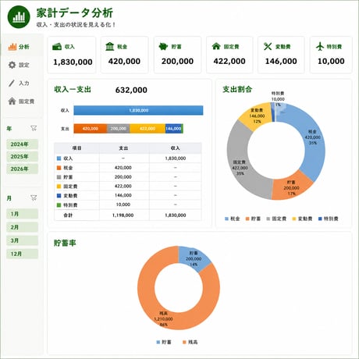Select 2026年 in year slicer
This screenshot has height=359, width=359.
(23, 169)
